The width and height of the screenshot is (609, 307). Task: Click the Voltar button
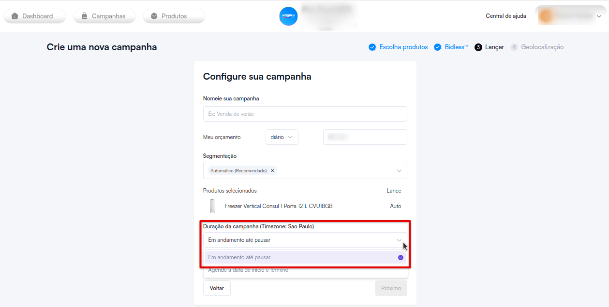(217, 288)
